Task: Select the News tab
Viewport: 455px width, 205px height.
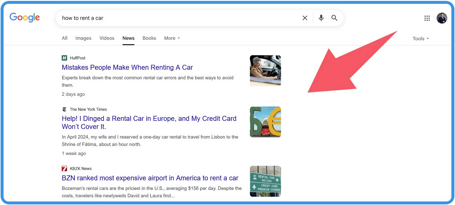Action: click(x=128, y=38)
